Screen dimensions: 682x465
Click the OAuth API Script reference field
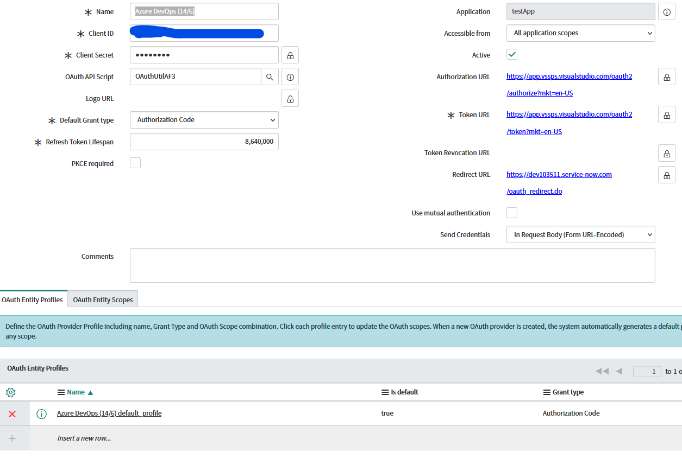click(196, 77)
